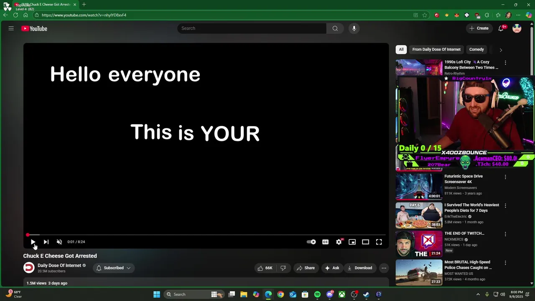Open the weather widget showing 68°F
Screen dimensions: 535x301
(x=14, y=294)
